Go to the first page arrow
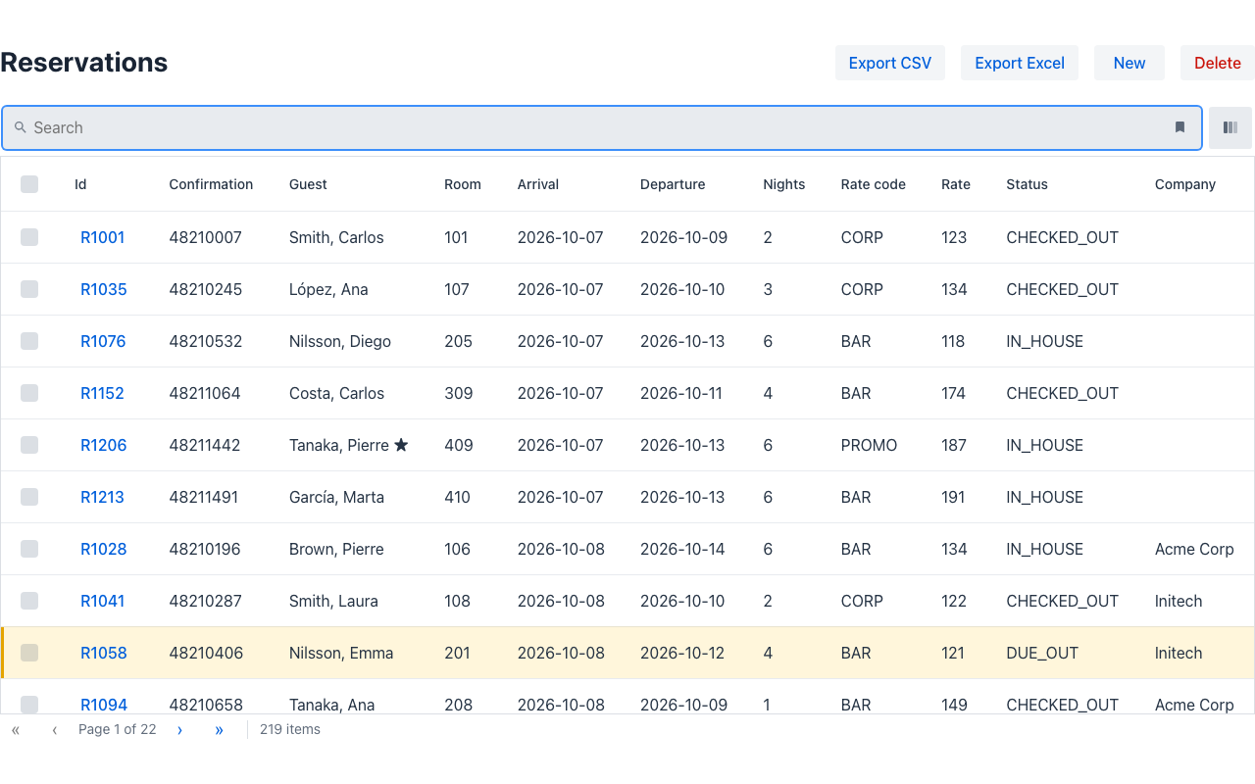The height and width of the screenshot is (784, 1255). coord(16,730)
